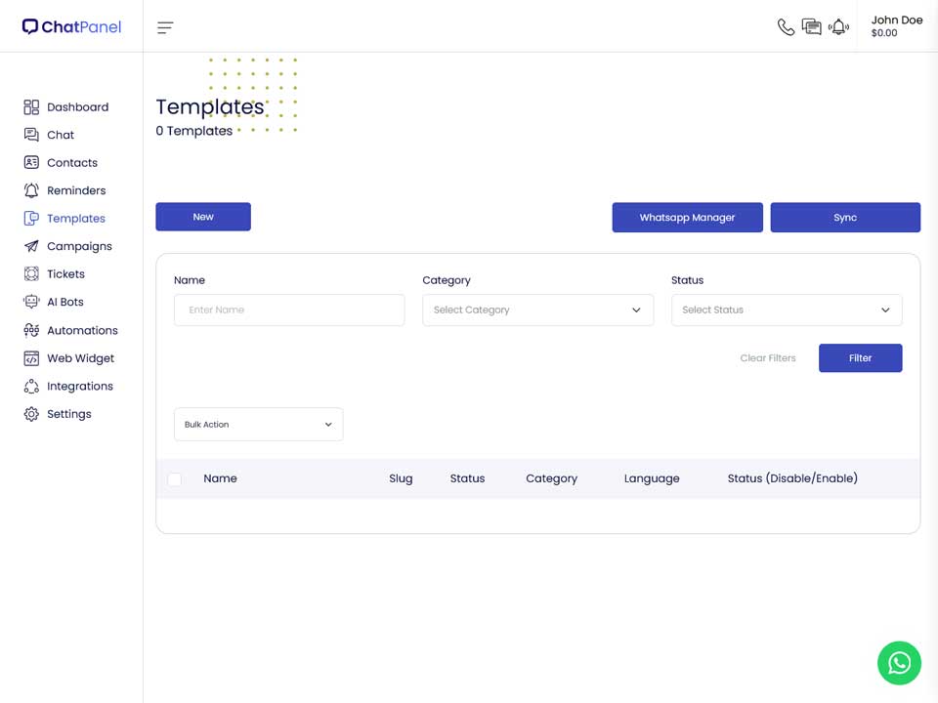Click the Chat sidebar icon
This screenshot has width=938, height=703.
31,135
